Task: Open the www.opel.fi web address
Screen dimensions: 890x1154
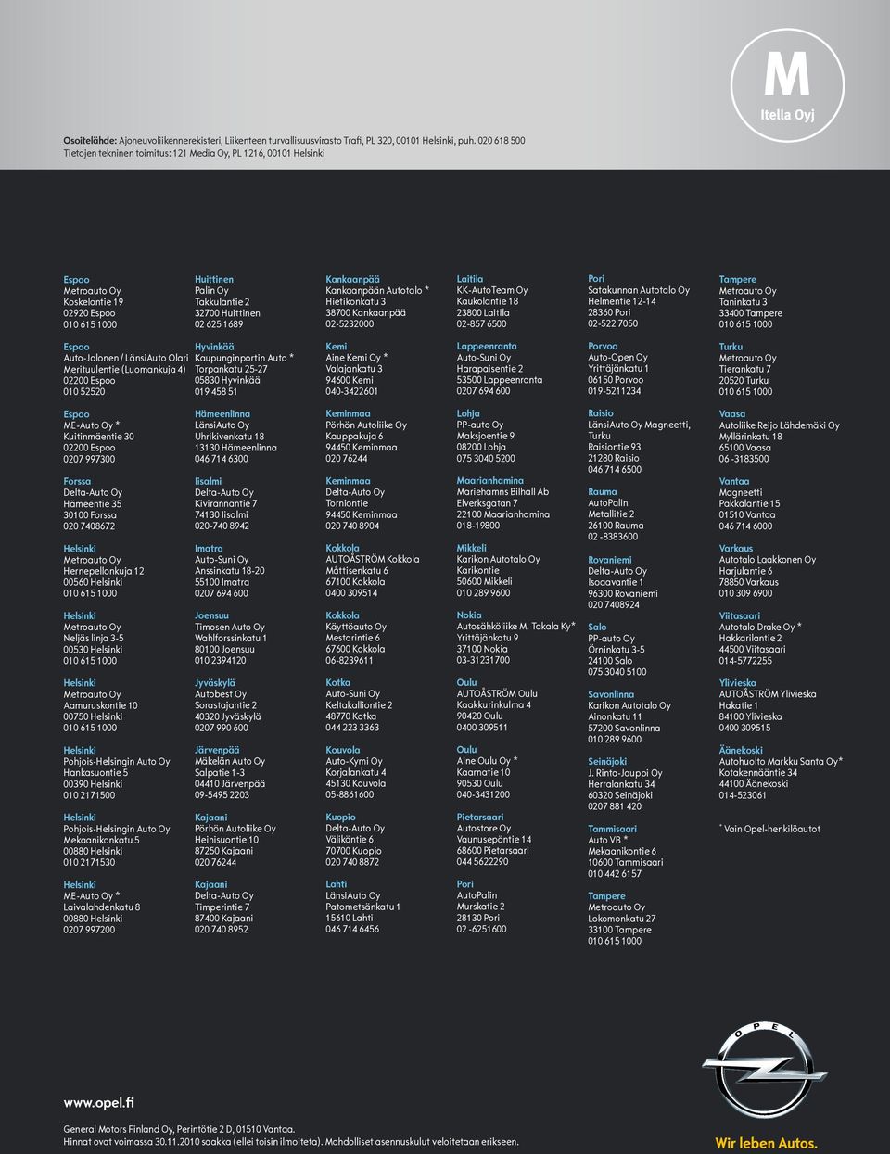Action: coord(99,1103)
